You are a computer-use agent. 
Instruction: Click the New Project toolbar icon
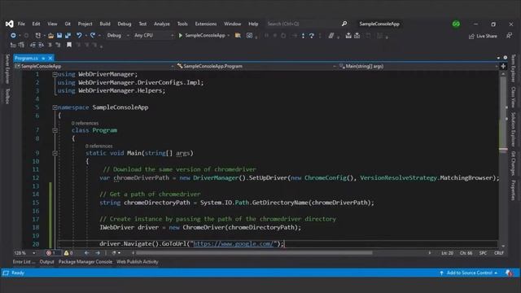[38, 35]
